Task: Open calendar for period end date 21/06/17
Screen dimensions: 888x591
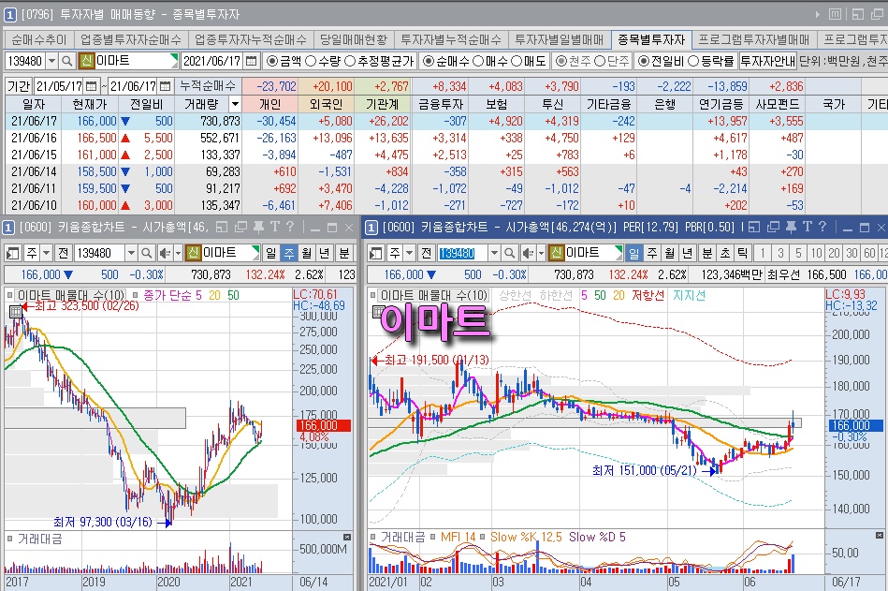Action: pos(166,86)
